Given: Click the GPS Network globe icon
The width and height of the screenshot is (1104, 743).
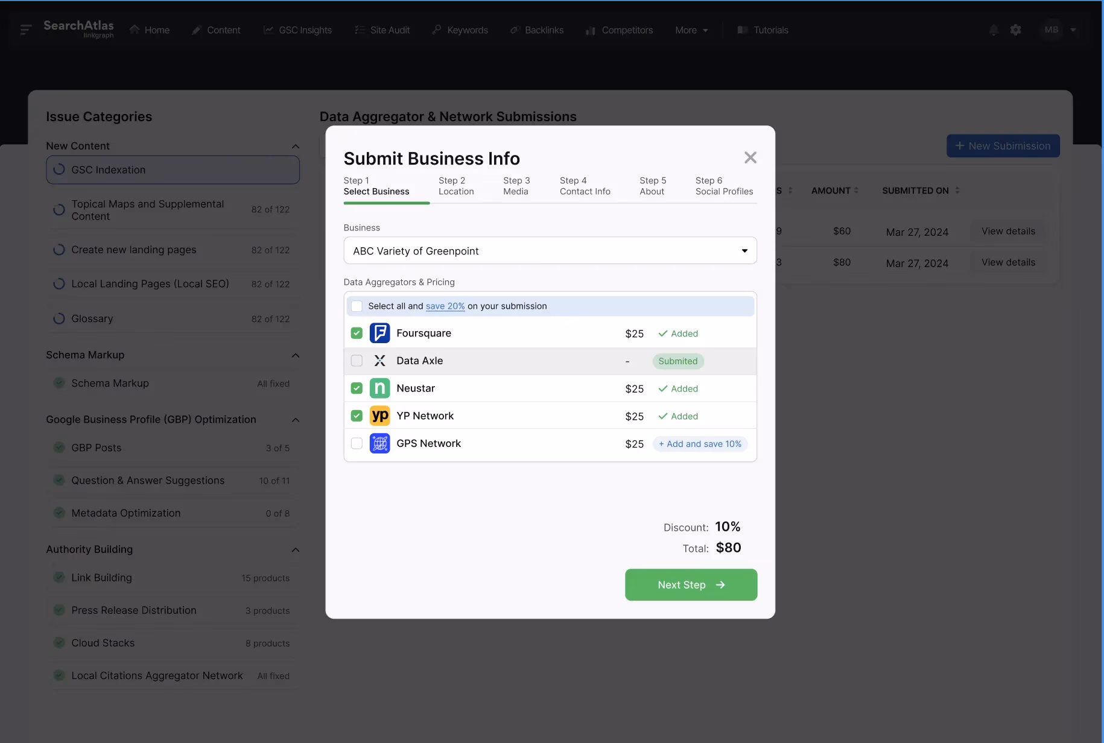Looking at the screenshot, I should coord(379,444).
